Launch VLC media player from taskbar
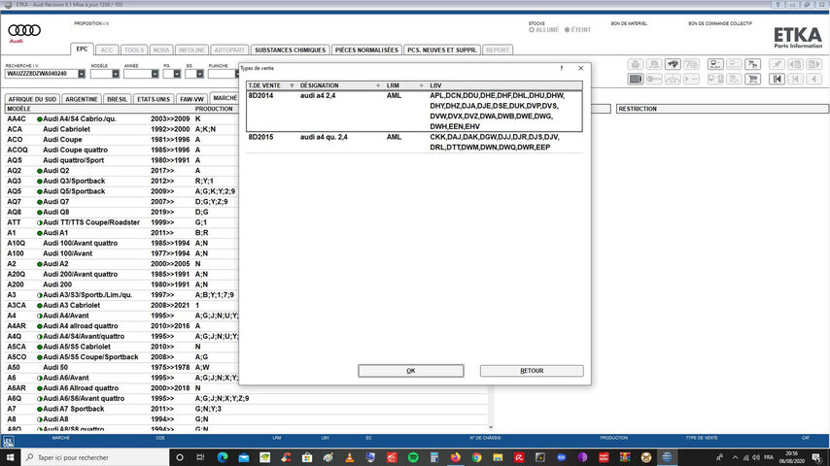Screen dimensions: 830x466 click(349, 457)
